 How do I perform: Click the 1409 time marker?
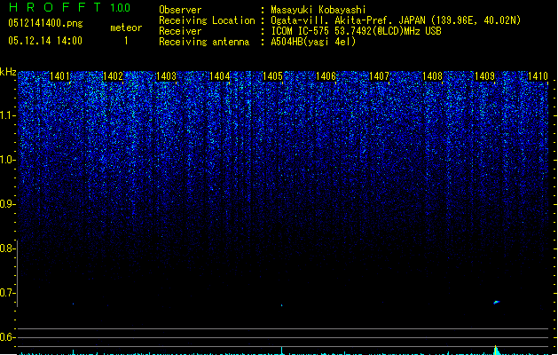(485, 75)
